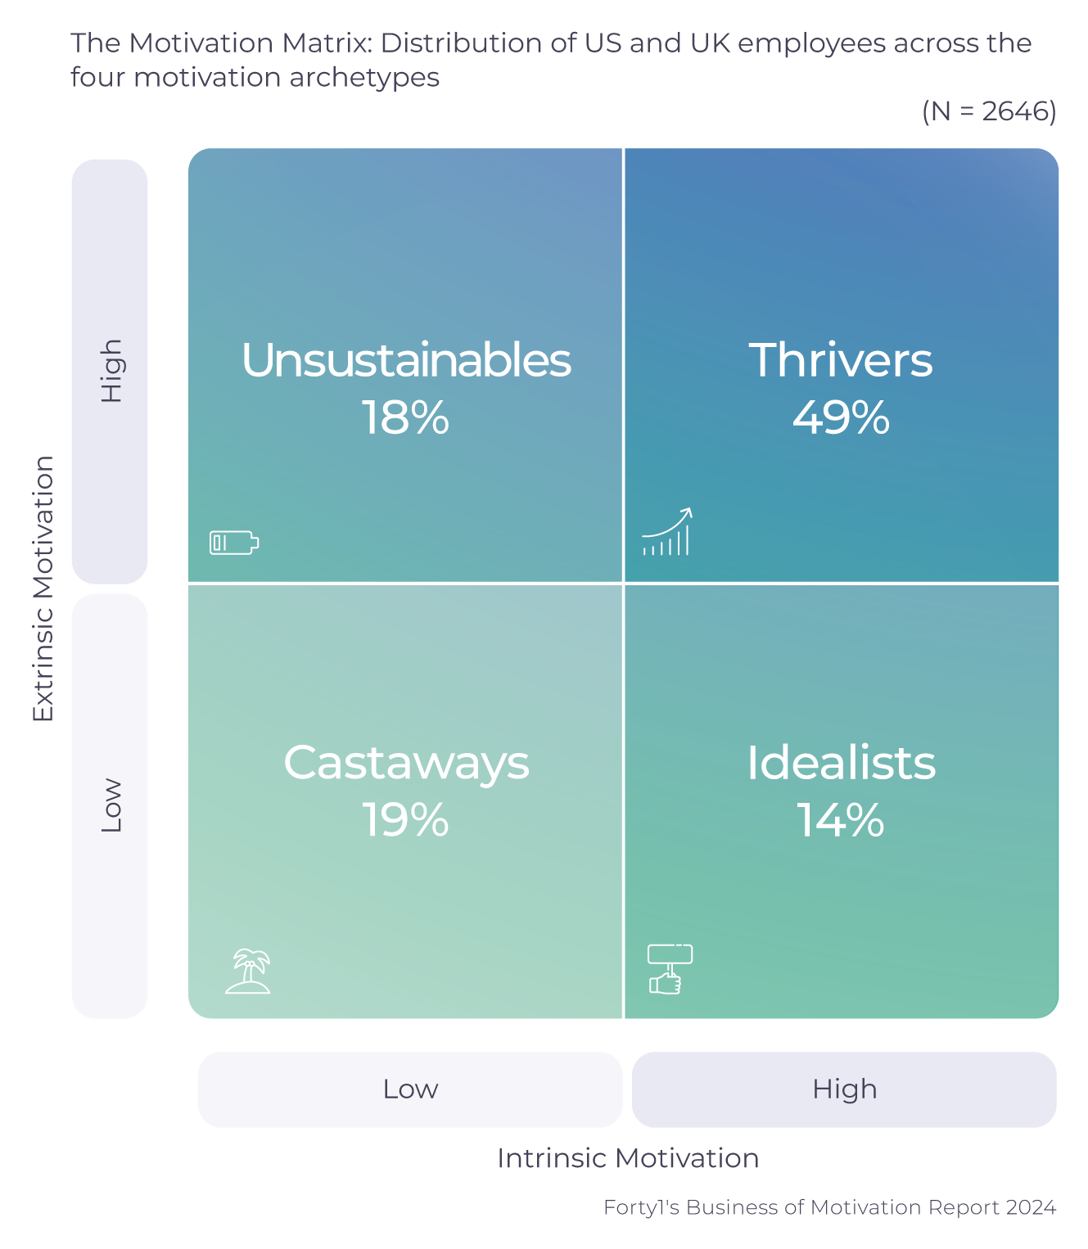The image size is (1088, 1249).
Task: Click the Low extrinsic motivation label
Action: (x=110, y=805)
